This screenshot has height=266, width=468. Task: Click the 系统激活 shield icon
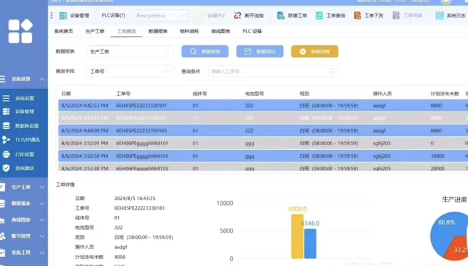(6, 168)
